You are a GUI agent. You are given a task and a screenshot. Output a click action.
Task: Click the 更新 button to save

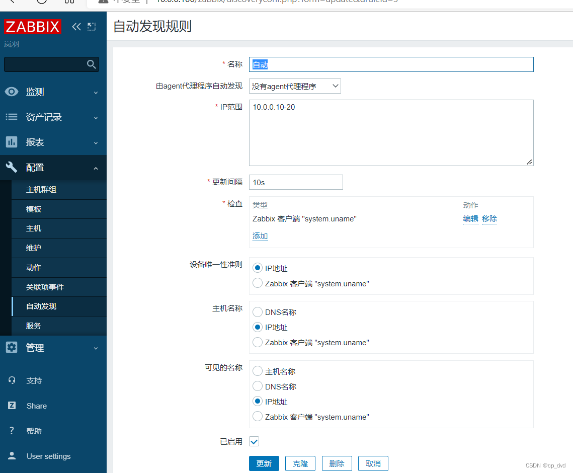pyautogui.click(x=264, y=463)
